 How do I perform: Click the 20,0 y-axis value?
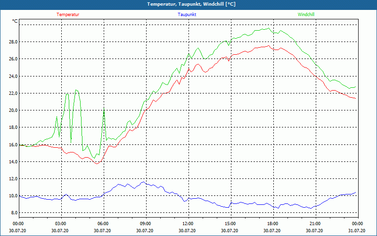pos(13,110)
